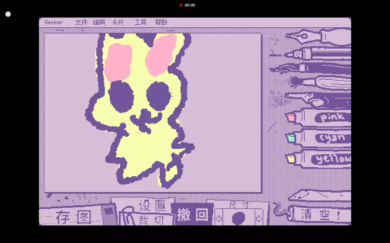Select the airbrush spray tool
The height and width of the screenshot is (243, 390).
[318, 100]
